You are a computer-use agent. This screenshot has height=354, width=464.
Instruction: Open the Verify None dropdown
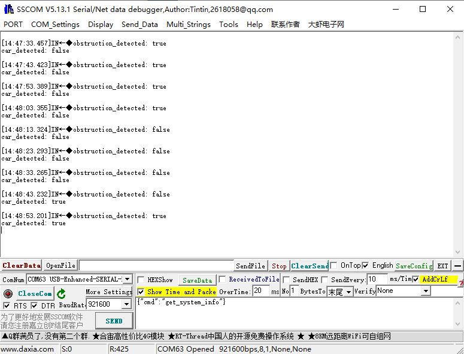point(426,291)
